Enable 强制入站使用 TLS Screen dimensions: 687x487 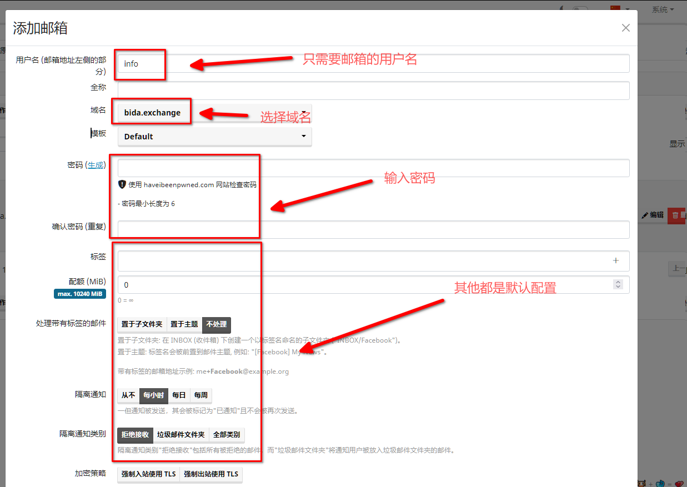click(148, 474)
